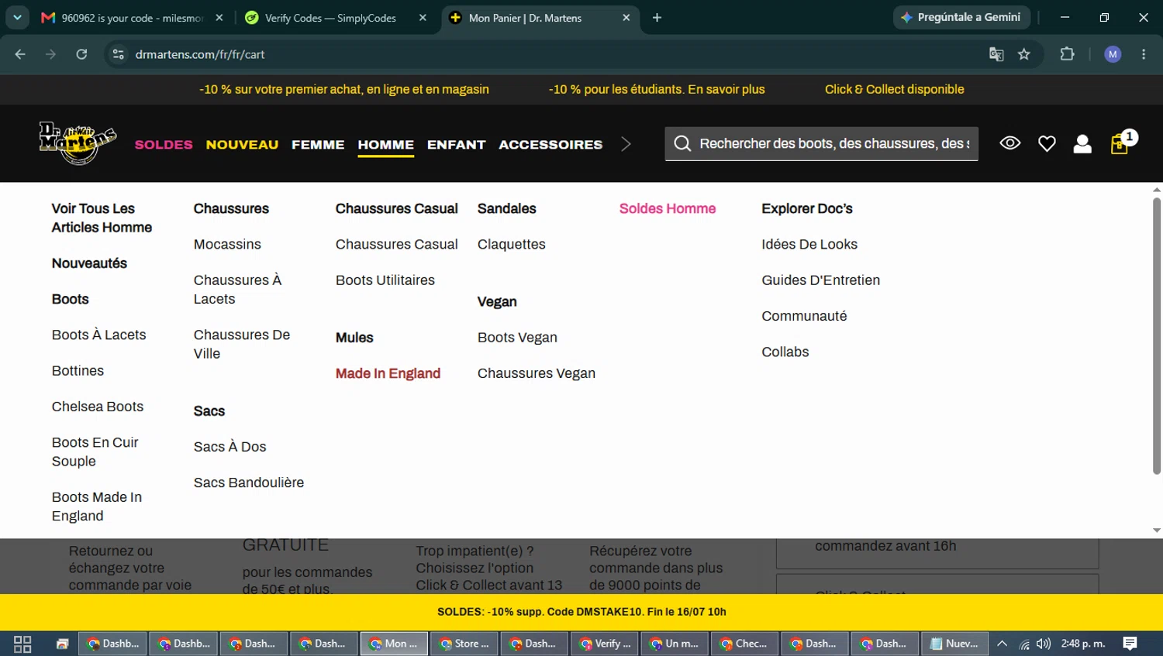Click the eye-shaped recently viewed icon
This screenshot has height=656, width=1163.
coord(1009,143)
